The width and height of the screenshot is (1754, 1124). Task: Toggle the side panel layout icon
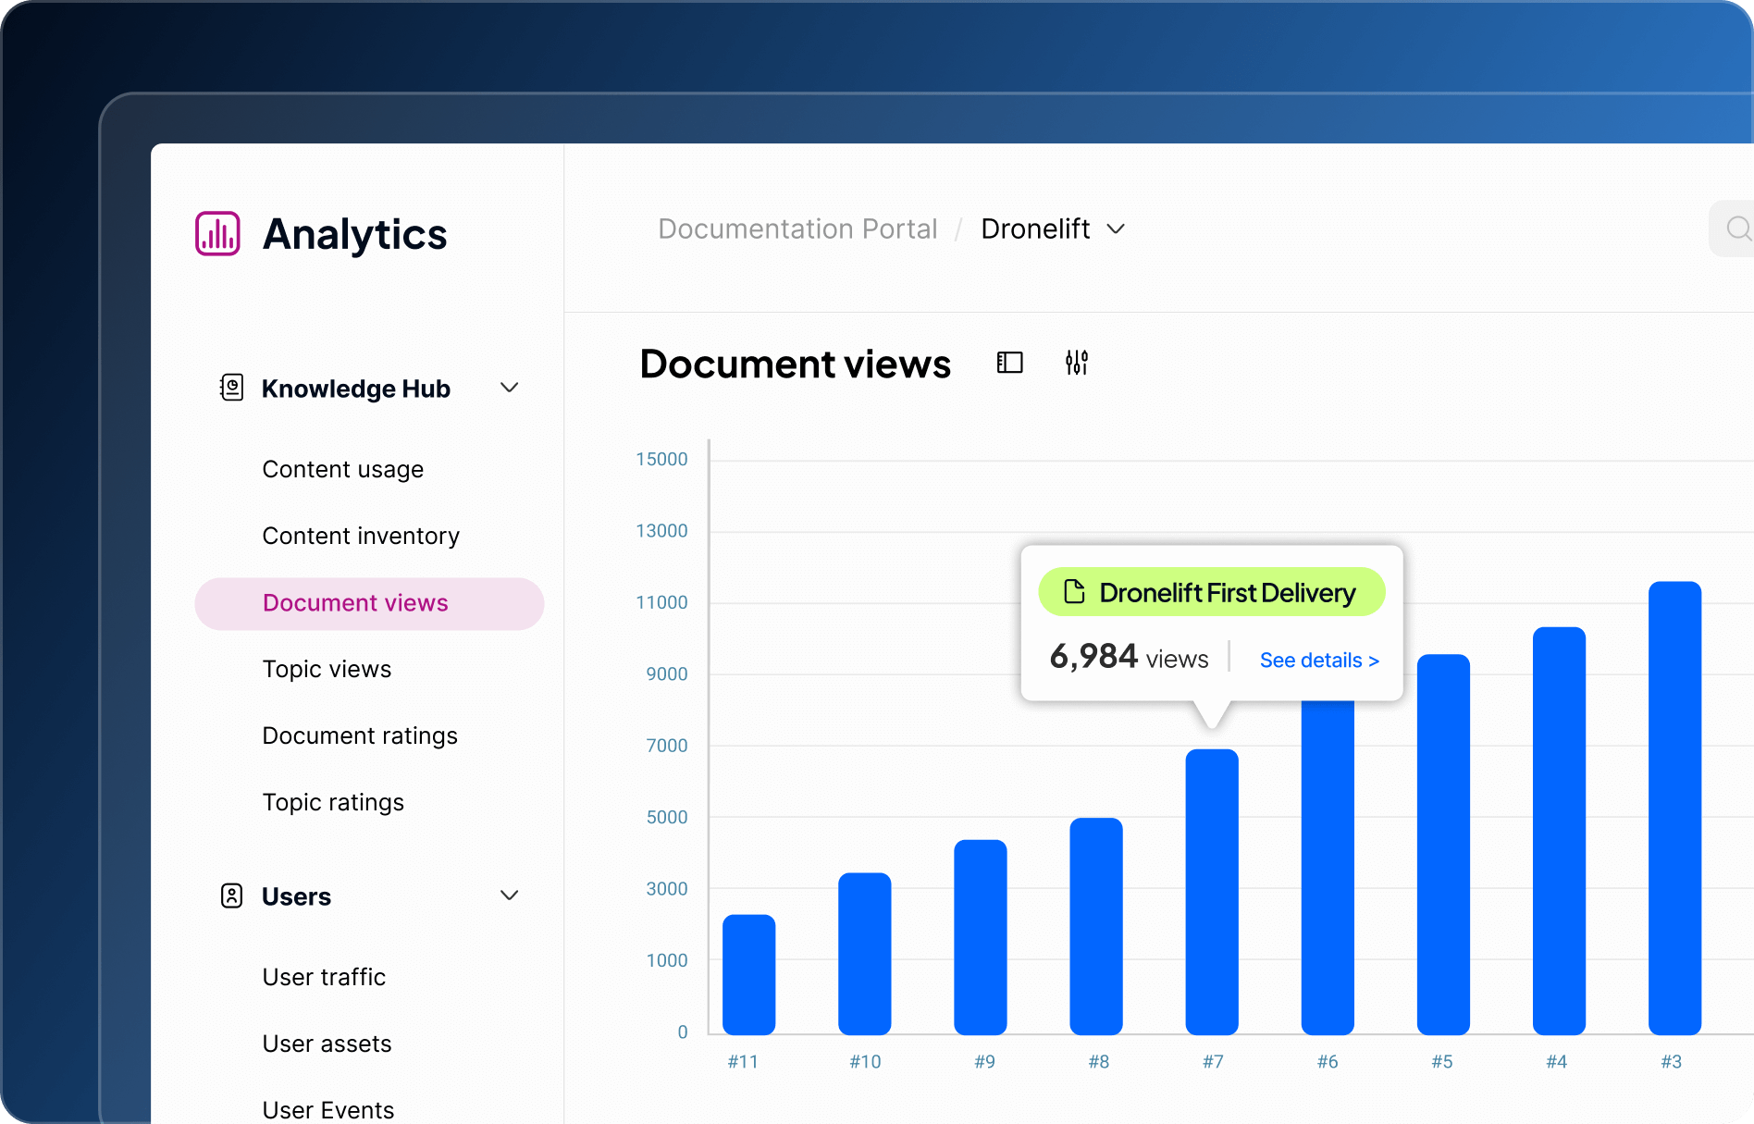pos(1009,363)
